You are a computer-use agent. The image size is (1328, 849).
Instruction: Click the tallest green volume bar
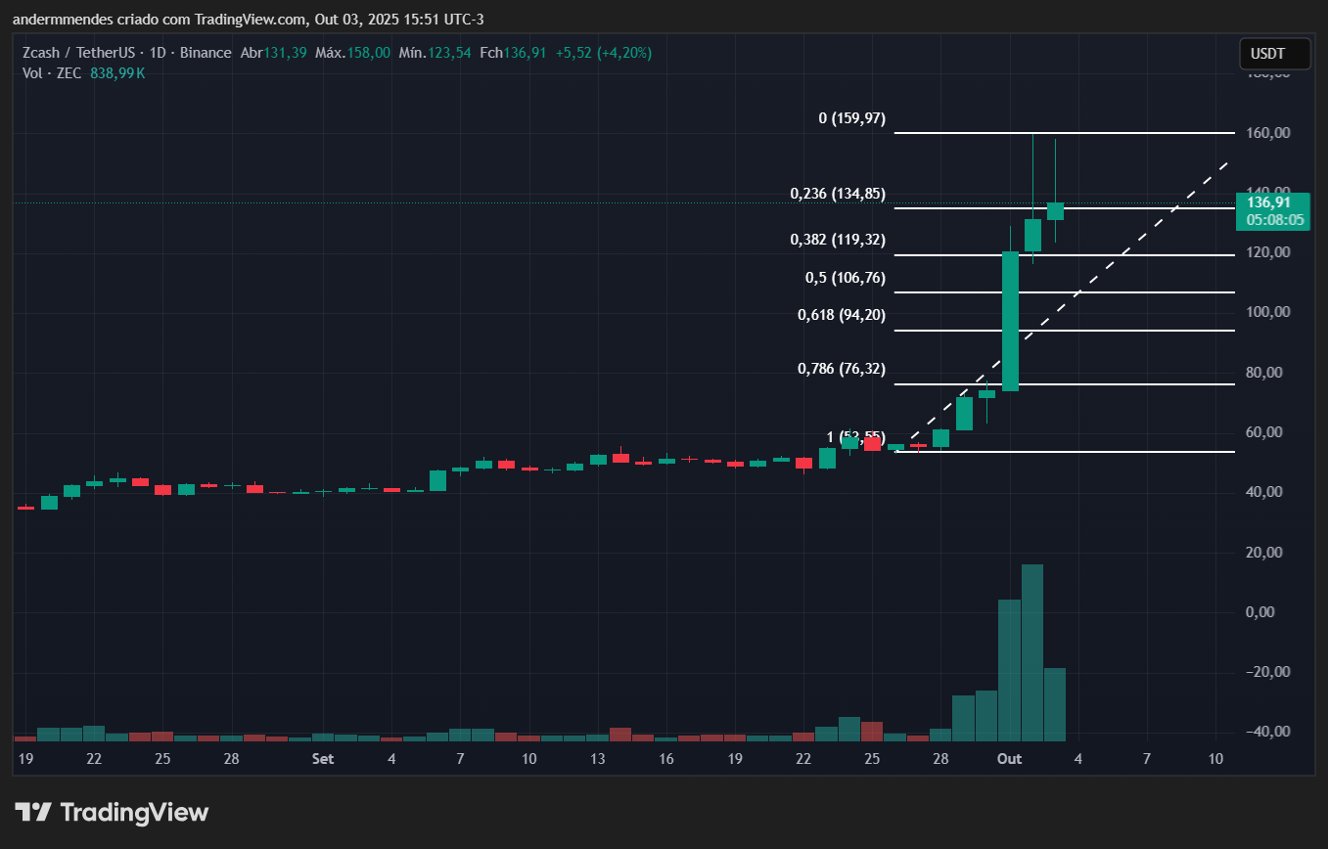(1032, 651)
